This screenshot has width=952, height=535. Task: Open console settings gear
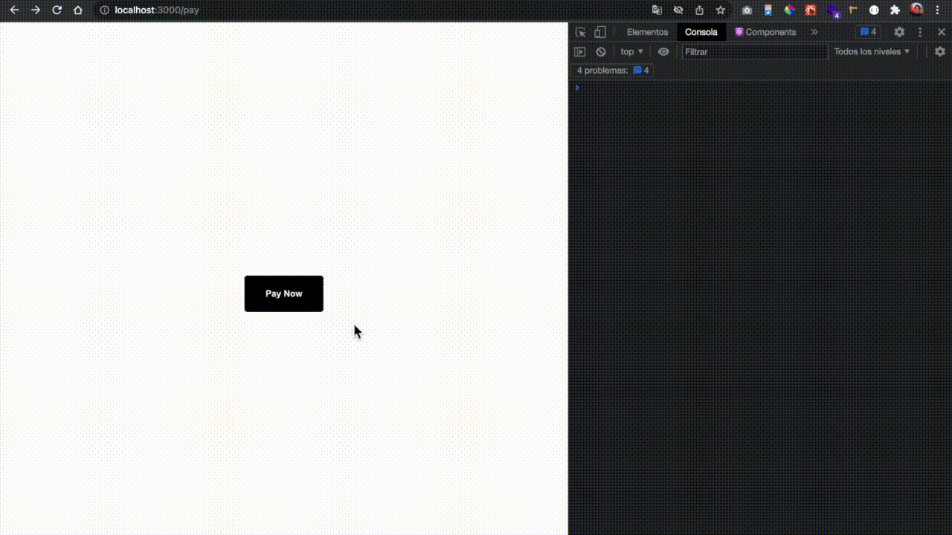(940, 51)
